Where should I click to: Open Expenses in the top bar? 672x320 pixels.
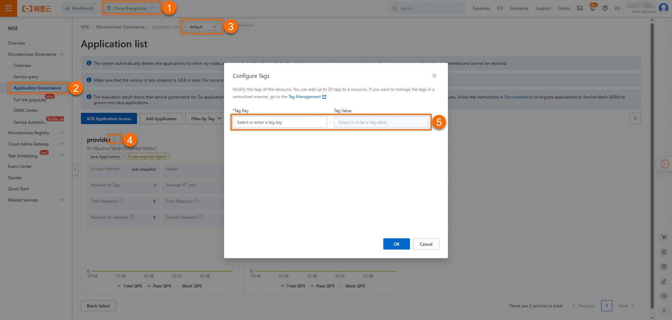[x=481, y=8]
